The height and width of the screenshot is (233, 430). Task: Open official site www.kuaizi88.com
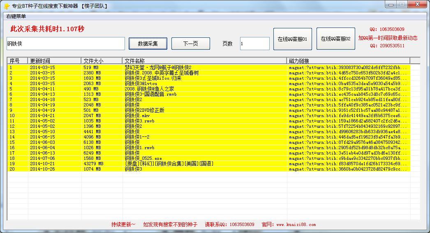[x=296, y=224]
